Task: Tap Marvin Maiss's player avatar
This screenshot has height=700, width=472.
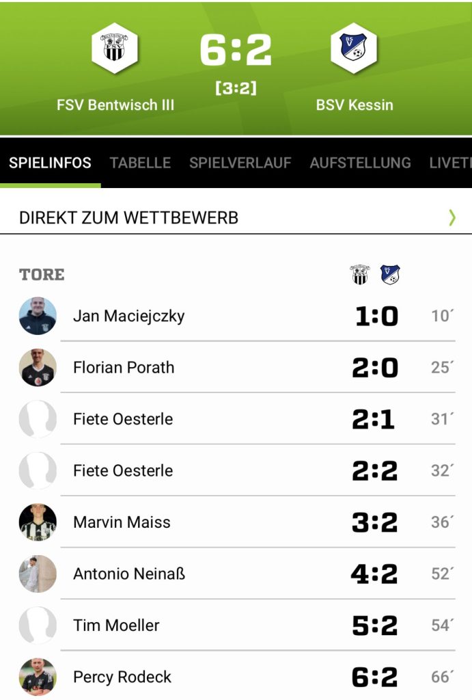Action: (x=38, y=522)
